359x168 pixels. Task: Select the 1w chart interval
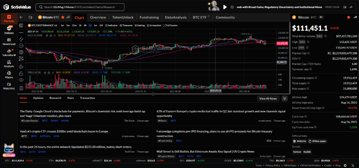(95, 25)
